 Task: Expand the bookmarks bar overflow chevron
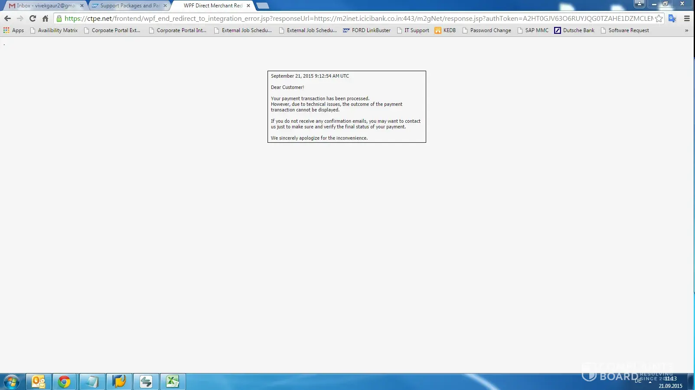point(686,30)
